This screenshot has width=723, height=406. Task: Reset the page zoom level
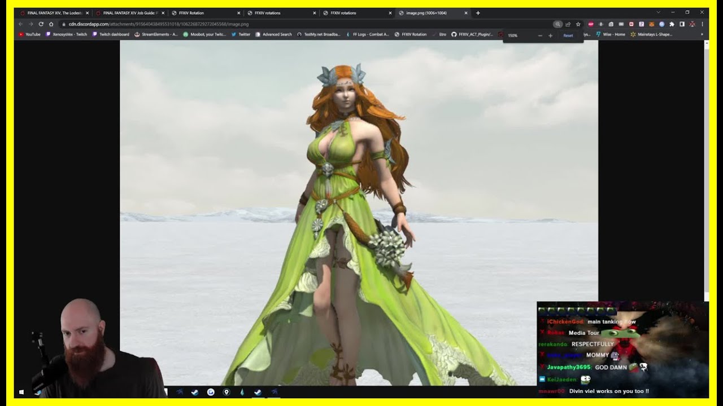click(x=568, y=36)
